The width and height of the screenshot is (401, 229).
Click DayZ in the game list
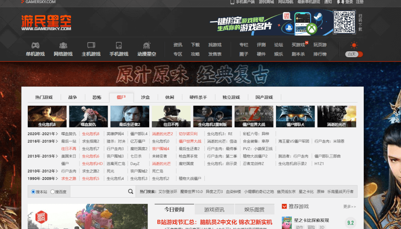coord(135,164)
